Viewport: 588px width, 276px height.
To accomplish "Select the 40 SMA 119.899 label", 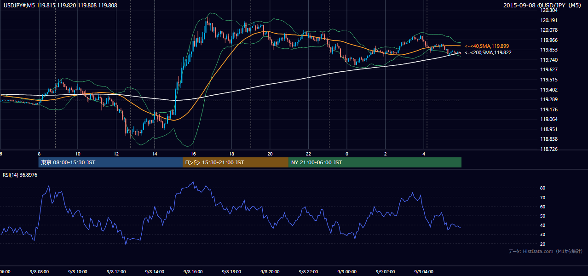I will (487, 46).
